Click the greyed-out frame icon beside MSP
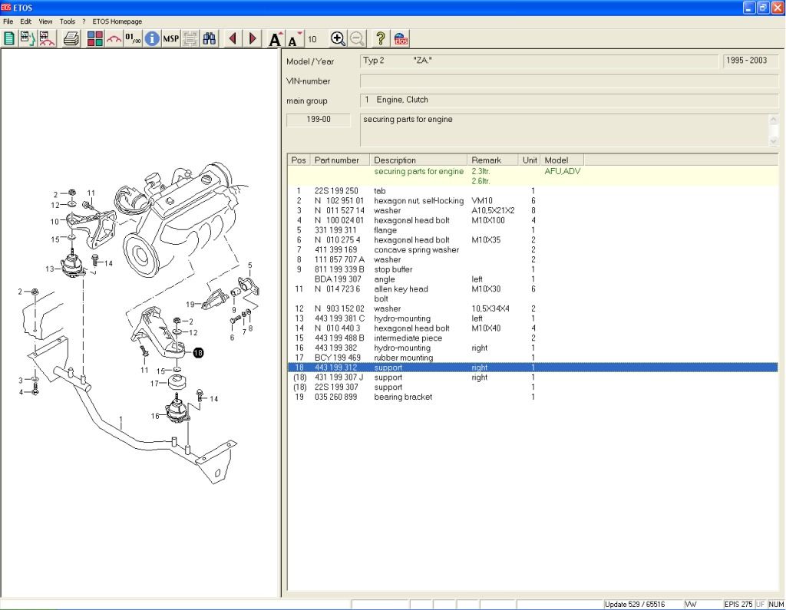This screenshot has width=786, height=610. click(x=190, y=38)
